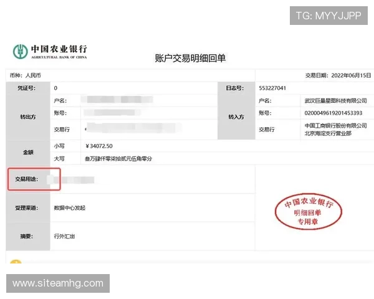Click the payee 账号 label
Viewport: 374px width, 299px height.
click(266, 113)
